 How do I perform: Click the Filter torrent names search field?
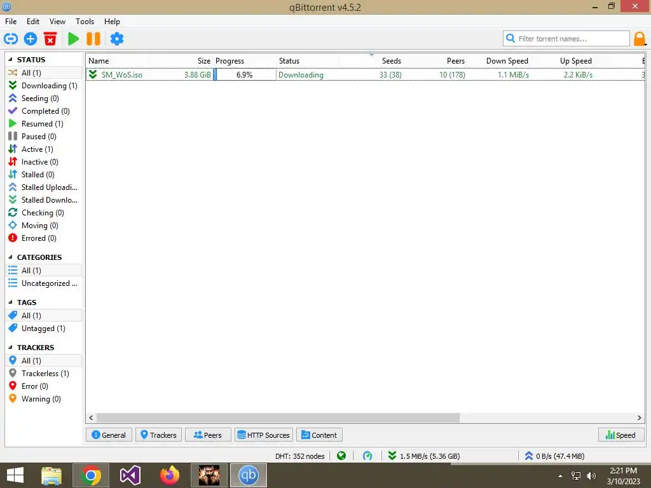point(566,39)
